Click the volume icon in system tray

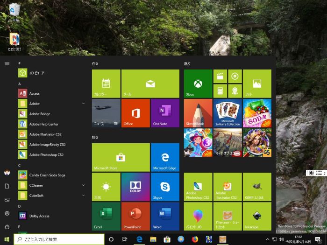coord(281,239)
